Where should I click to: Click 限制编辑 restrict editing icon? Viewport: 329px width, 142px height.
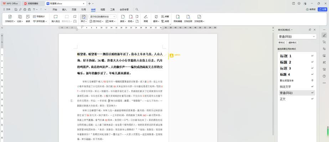(178, 17)
